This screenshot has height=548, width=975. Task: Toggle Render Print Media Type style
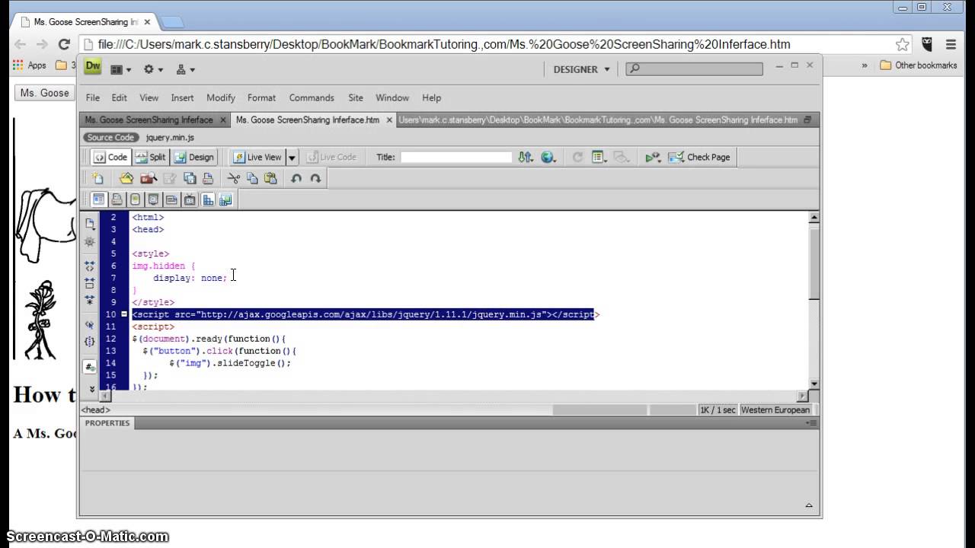pyautogui.click(x=117, y=199)
